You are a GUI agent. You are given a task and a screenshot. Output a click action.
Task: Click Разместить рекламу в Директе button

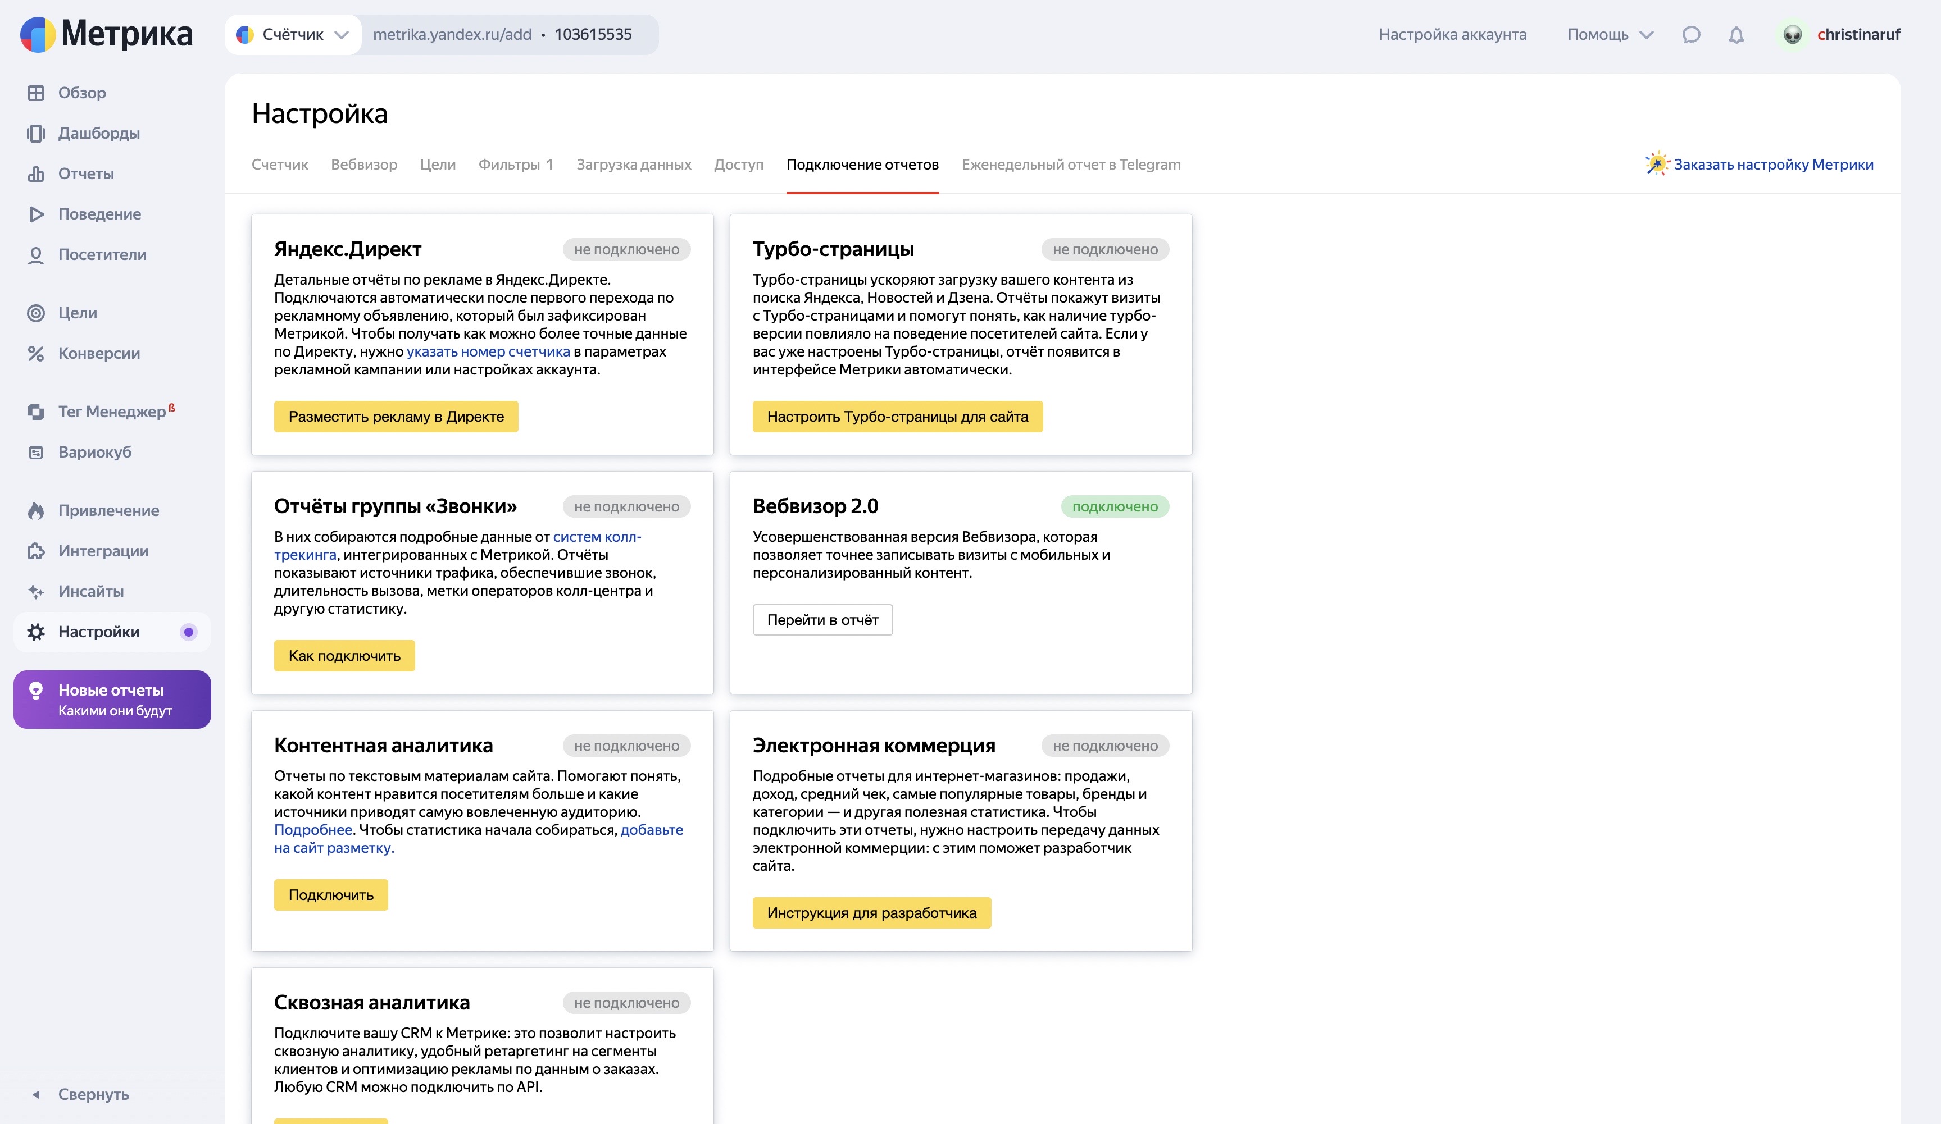pos(396,417)
